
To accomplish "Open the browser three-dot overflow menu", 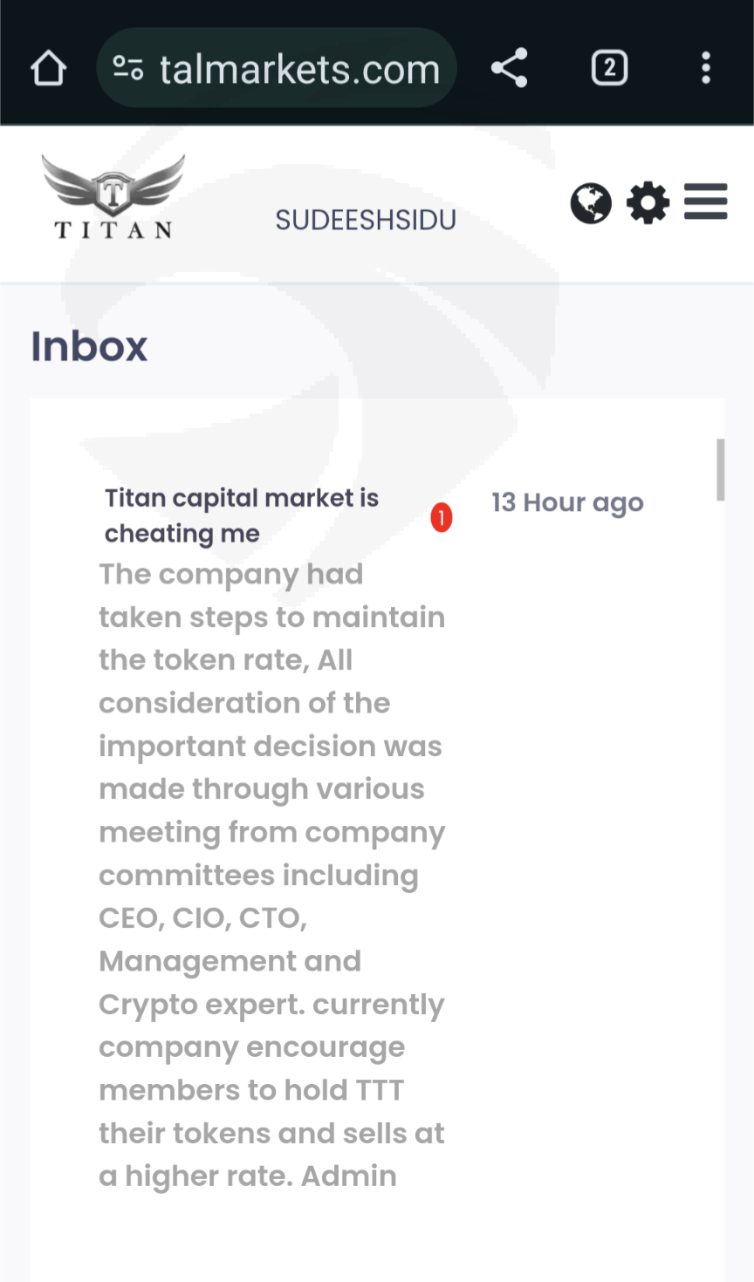I will 705,68.
